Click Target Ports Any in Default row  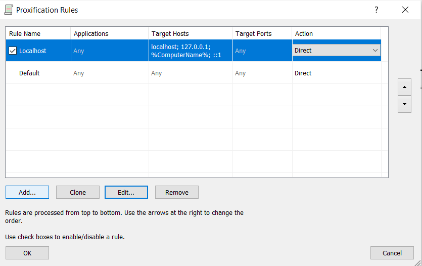point(241,73)
